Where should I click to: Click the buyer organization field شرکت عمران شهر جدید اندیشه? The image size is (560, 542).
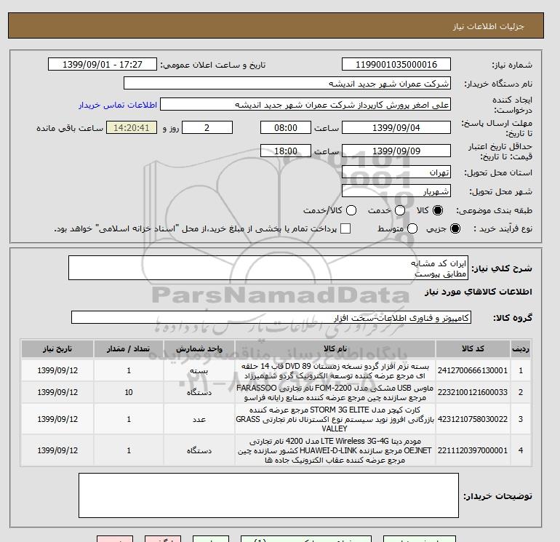pyautogui.click(x=287, y=84)
